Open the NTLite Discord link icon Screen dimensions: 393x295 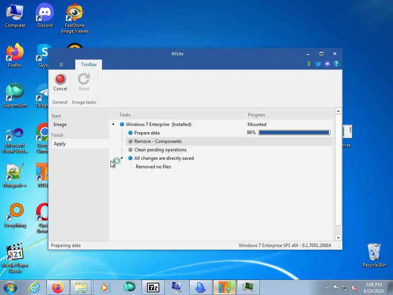pos(327,64)
